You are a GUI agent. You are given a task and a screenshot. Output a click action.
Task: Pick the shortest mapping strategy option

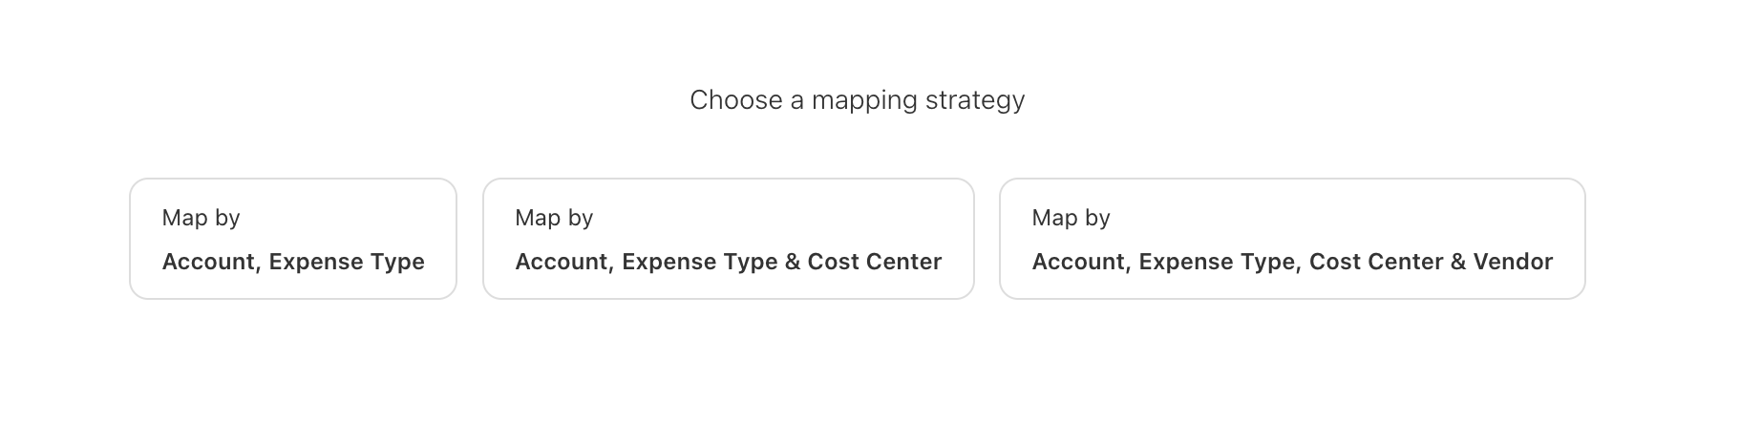click(293, 239)
